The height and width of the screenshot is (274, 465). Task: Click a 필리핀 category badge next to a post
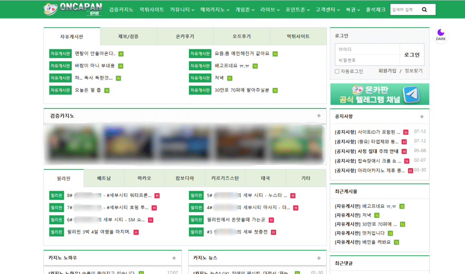(x=56, y=195)
